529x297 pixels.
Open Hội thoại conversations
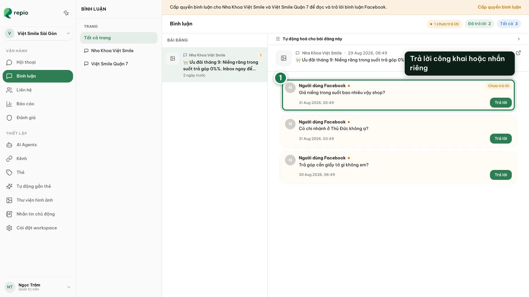click(x=38, y=62)
